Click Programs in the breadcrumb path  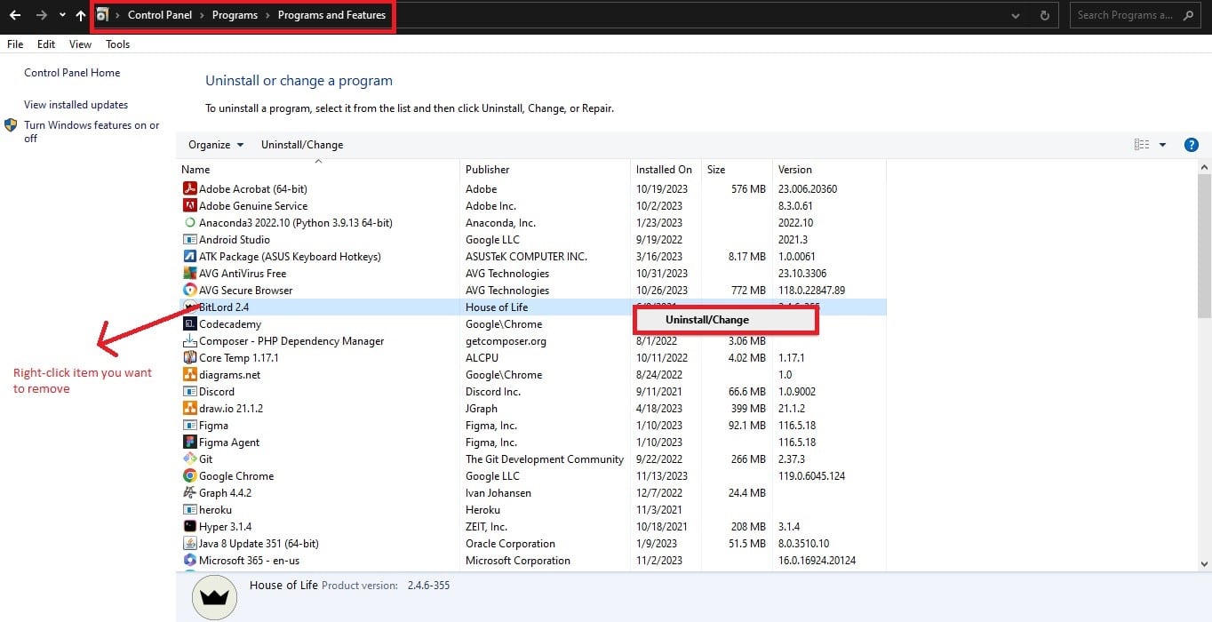(x=235, y=15)
